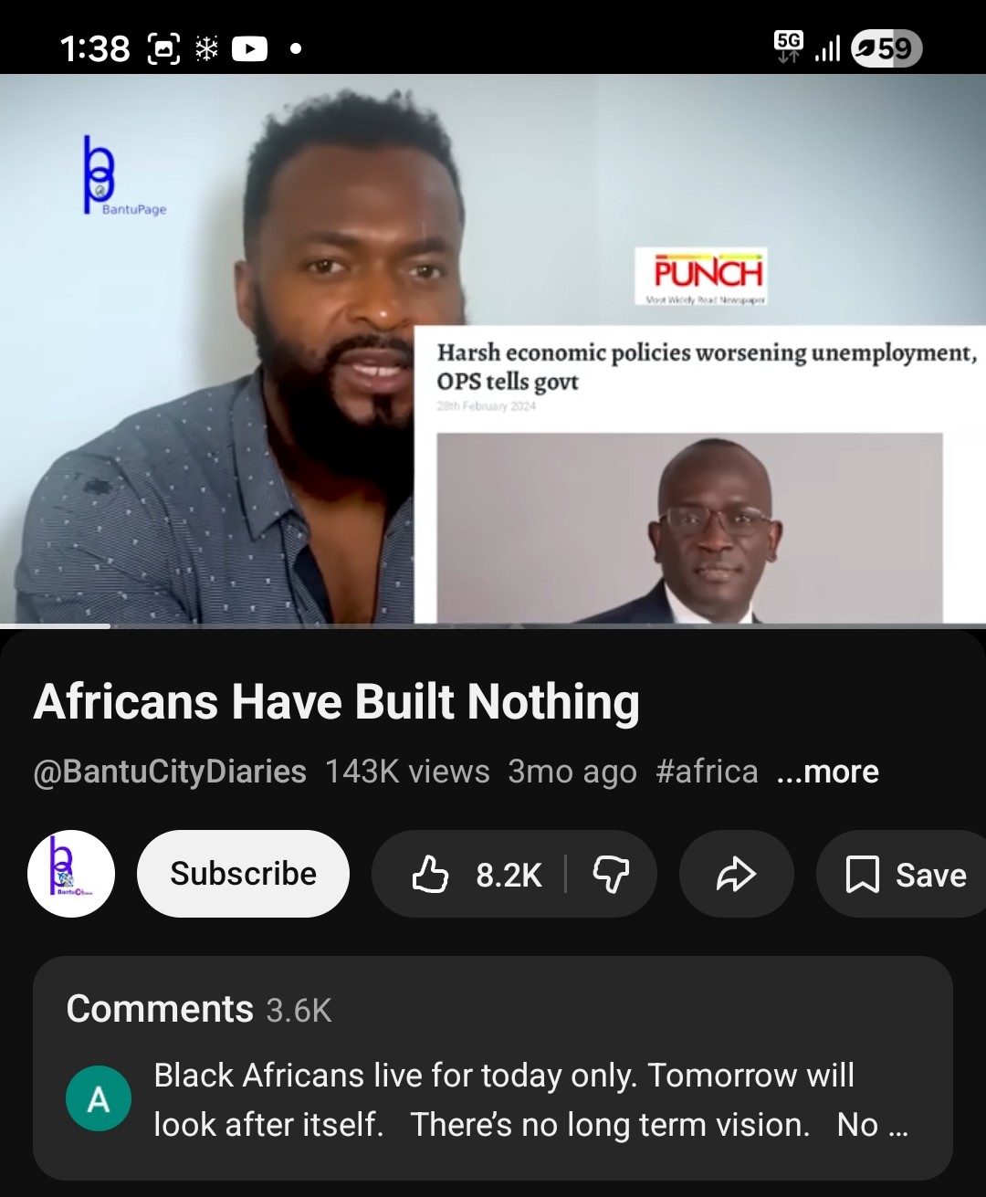The image size is (986, 1197).
Task: Tap the YouTube icon in status bar
Action: (x=249, y=48)
